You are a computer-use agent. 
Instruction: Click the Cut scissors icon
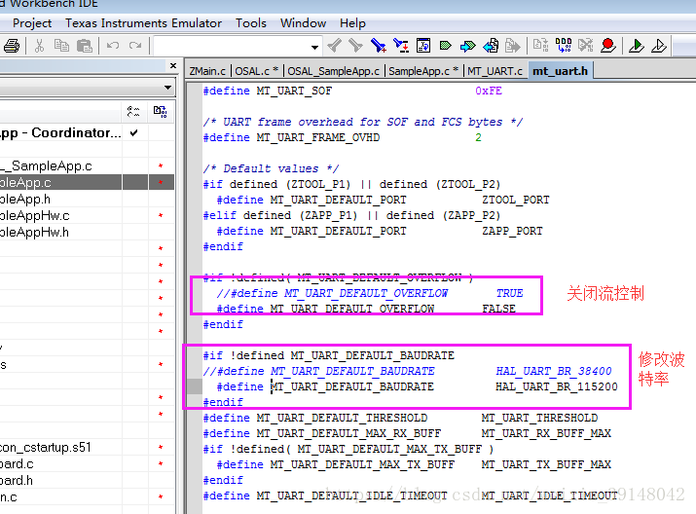[39, 46]
